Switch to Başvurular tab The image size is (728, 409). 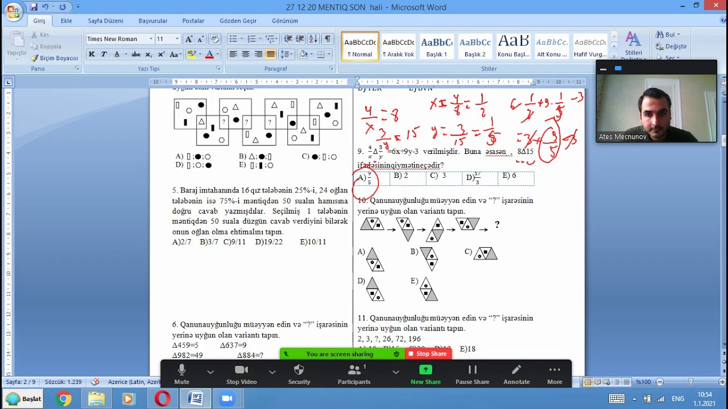tap(153, 21)
